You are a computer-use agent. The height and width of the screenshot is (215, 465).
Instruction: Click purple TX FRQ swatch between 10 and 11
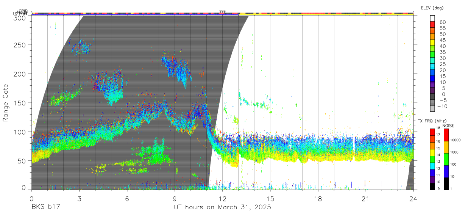point(433,179)
